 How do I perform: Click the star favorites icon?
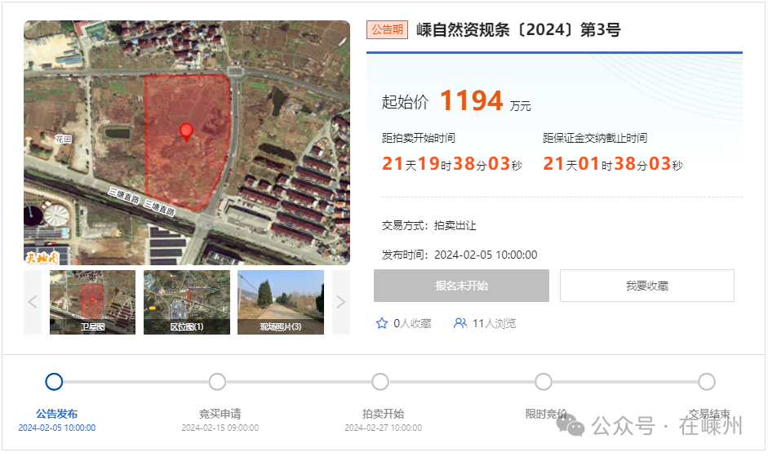coord(381,323)
